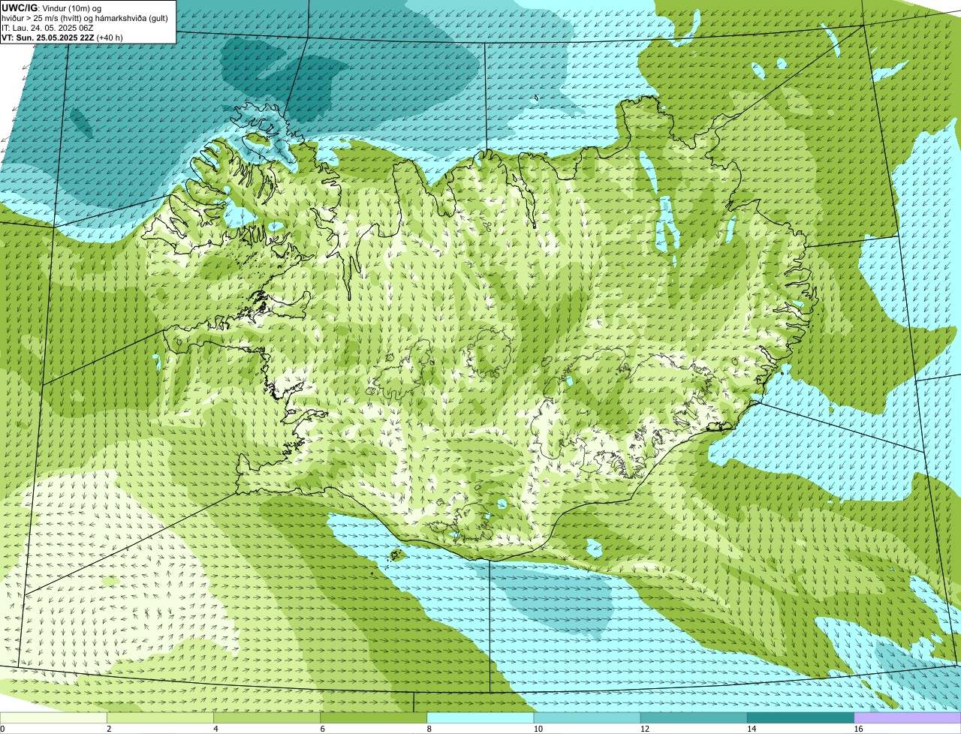Click the 4–6 m/s legend color segment
Image resolution: width=961 pixels, height=734 pixels.
267,718
